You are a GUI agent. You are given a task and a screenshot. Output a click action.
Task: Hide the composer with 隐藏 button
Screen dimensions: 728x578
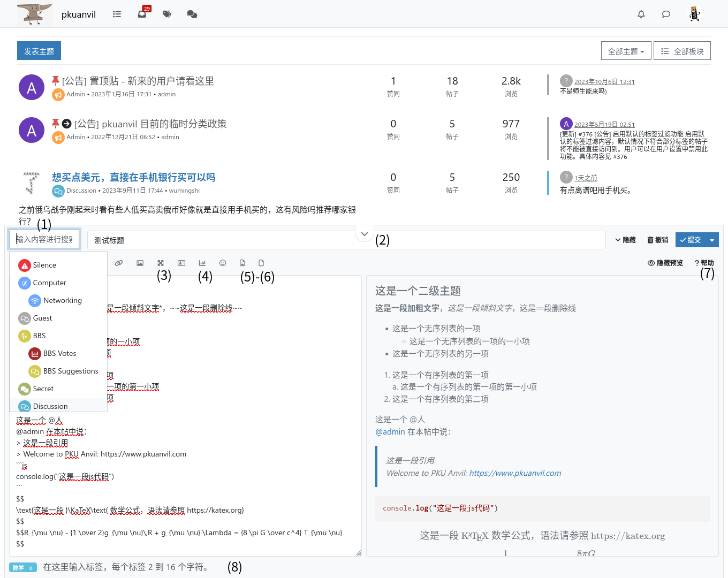tap(625, 240)
